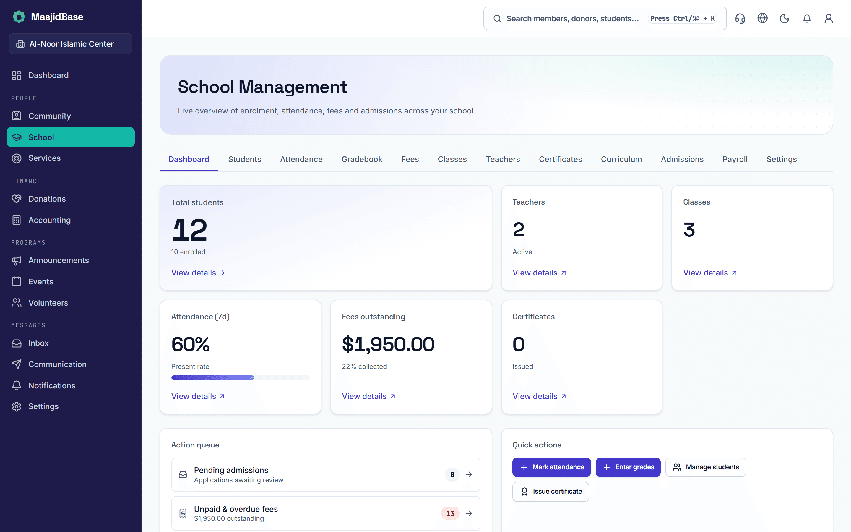Switch to the Fees tab
The image size is (851, 532).
pyautogui.click(x=410, y=159)
